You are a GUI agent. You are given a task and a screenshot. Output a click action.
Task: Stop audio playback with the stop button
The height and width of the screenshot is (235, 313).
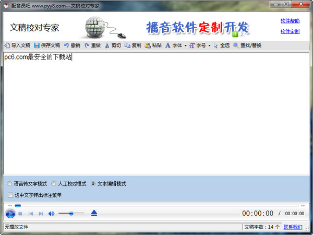[20, 214]
